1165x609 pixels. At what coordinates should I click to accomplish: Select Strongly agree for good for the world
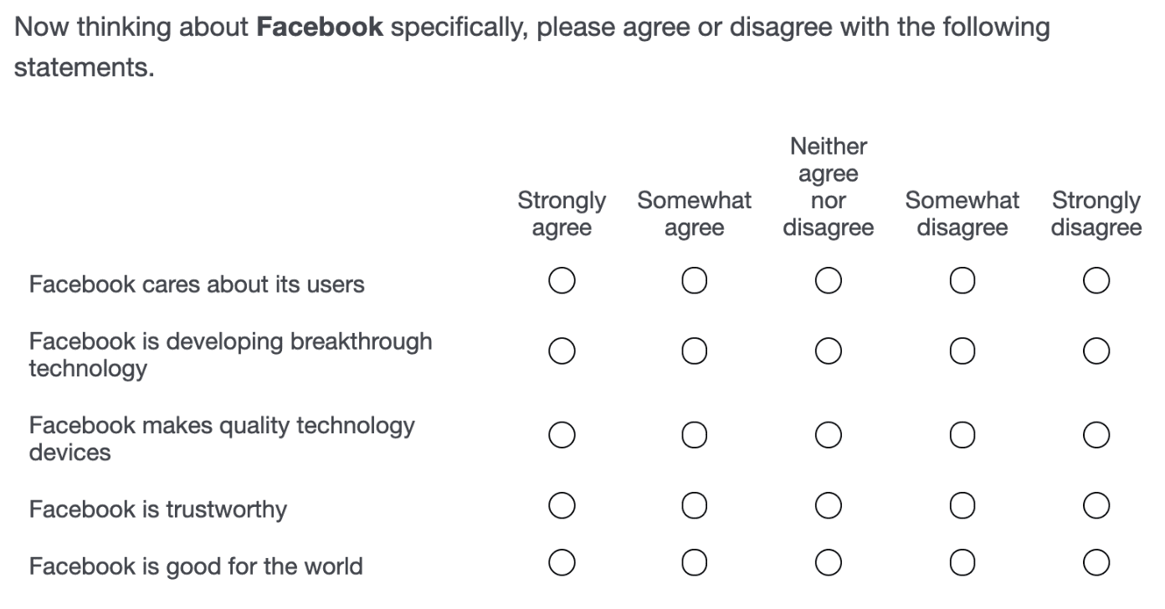(x=562, y=563)
